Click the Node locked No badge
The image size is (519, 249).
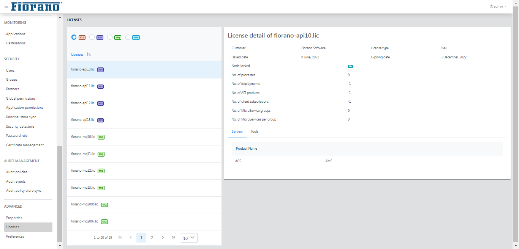click(x=350, y=66)
